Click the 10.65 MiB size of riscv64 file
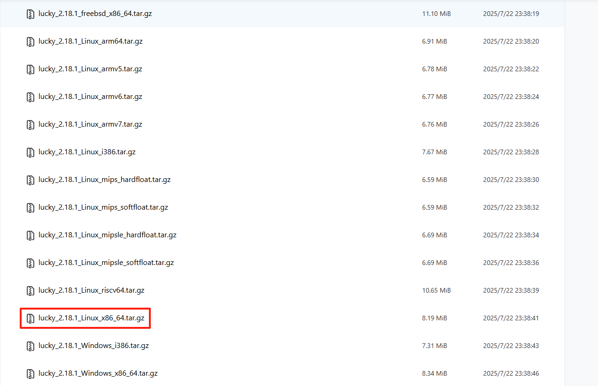 pos(436,291)
